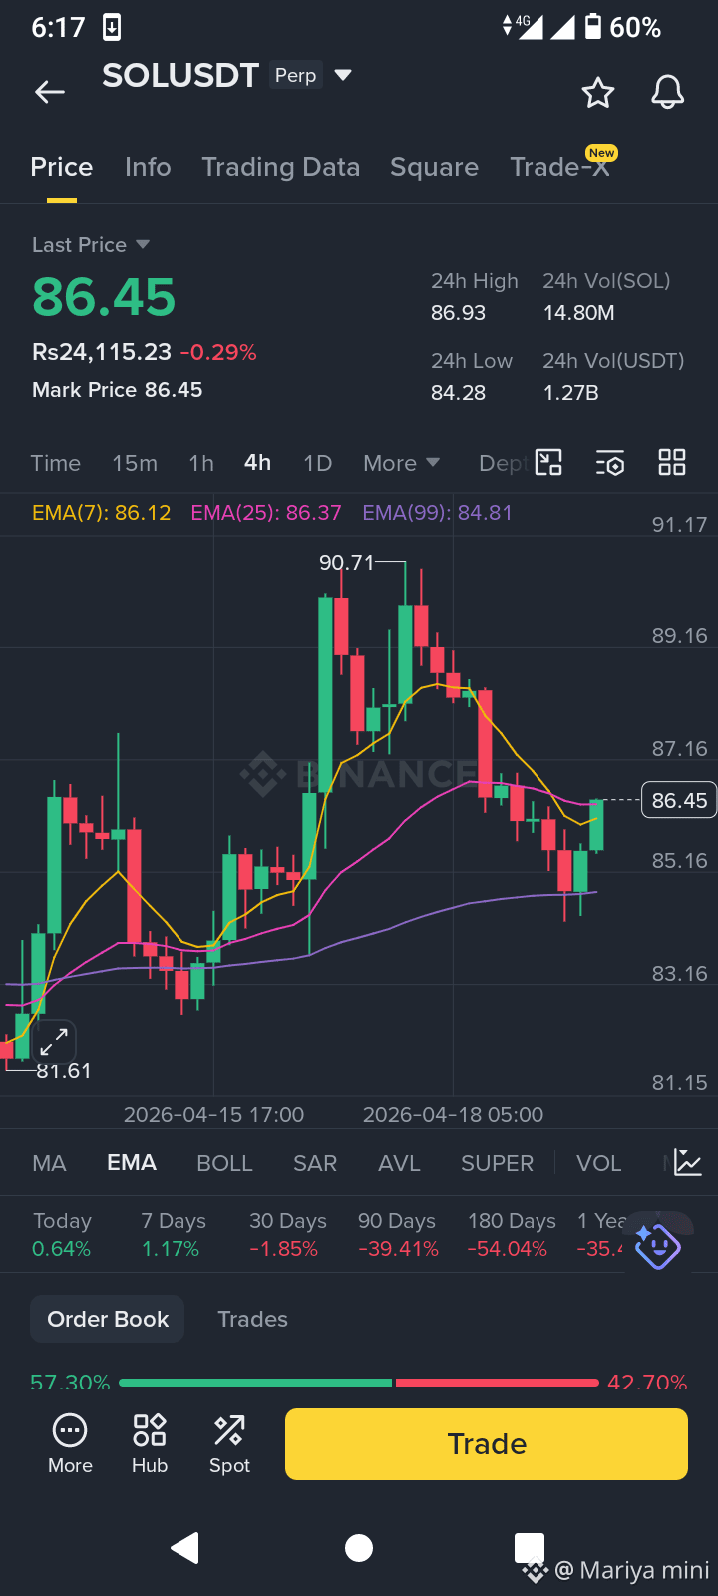Select the 4h timeframe
The width and height of the screenshot is (718, 1596).
coord(258,463)
